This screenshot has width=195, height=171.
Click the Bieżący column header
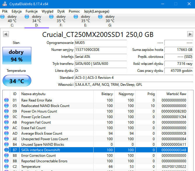coord(104,94)
